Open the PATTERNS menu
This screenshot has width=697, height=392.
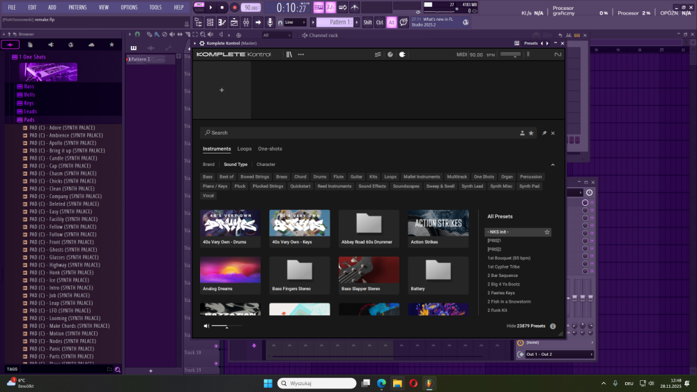[78, 8]
